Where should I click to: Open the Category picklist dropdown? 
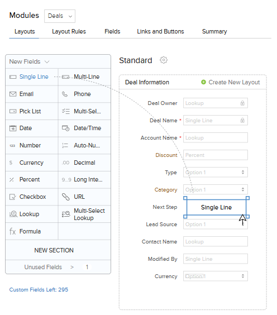pyautogui.click(x=216, y=190)
